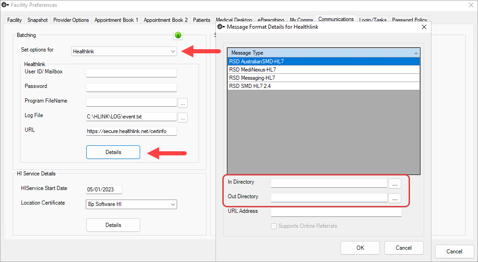This screenshot has width=478, height=262.
Task: Close the Message Format Details dialog
Action: click(x=424, y=27)
